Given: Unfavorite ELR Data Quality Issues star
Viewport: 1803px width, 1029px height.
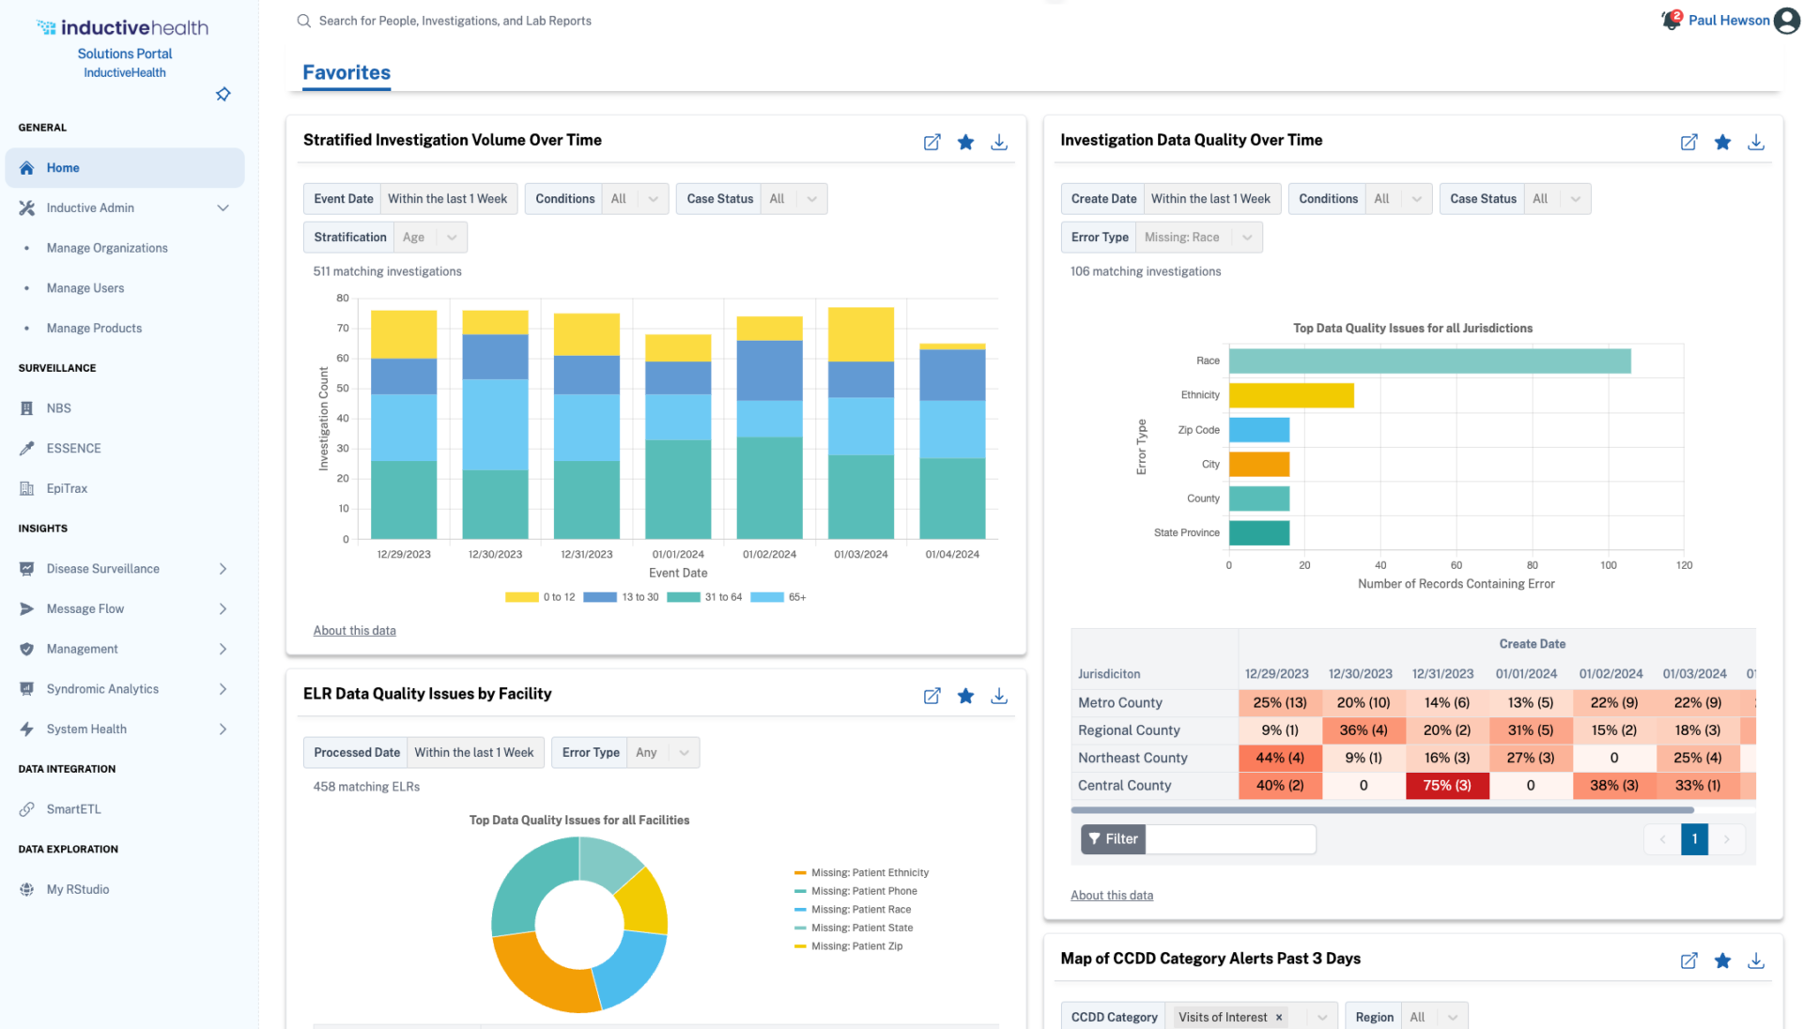Looking at the screenshot, I should 965,696.
